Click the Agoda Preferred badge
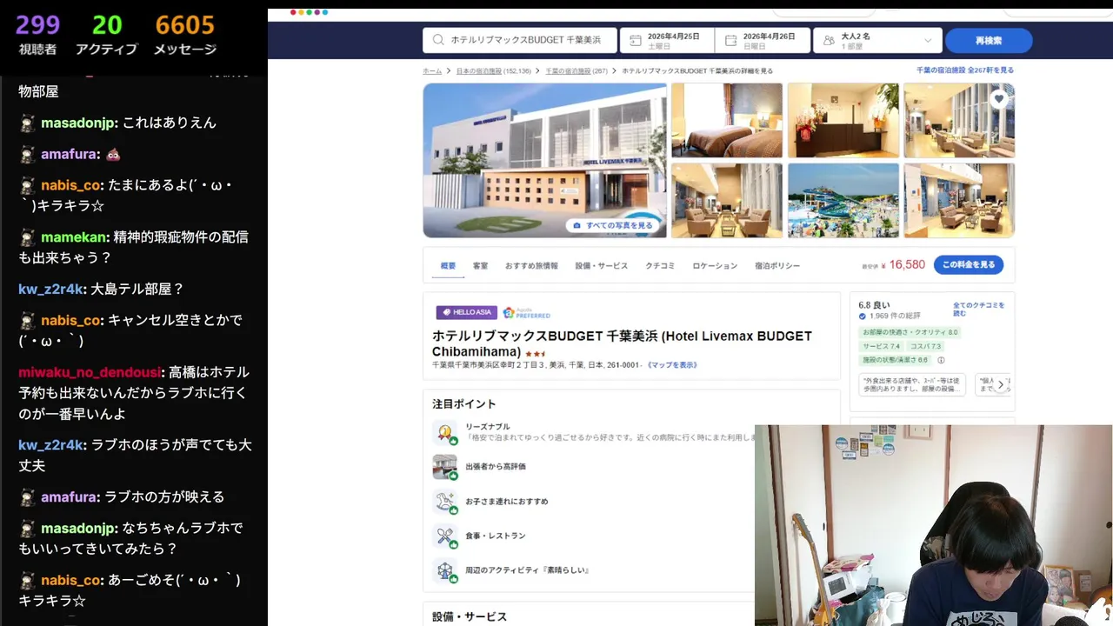 tap(527, 312)
